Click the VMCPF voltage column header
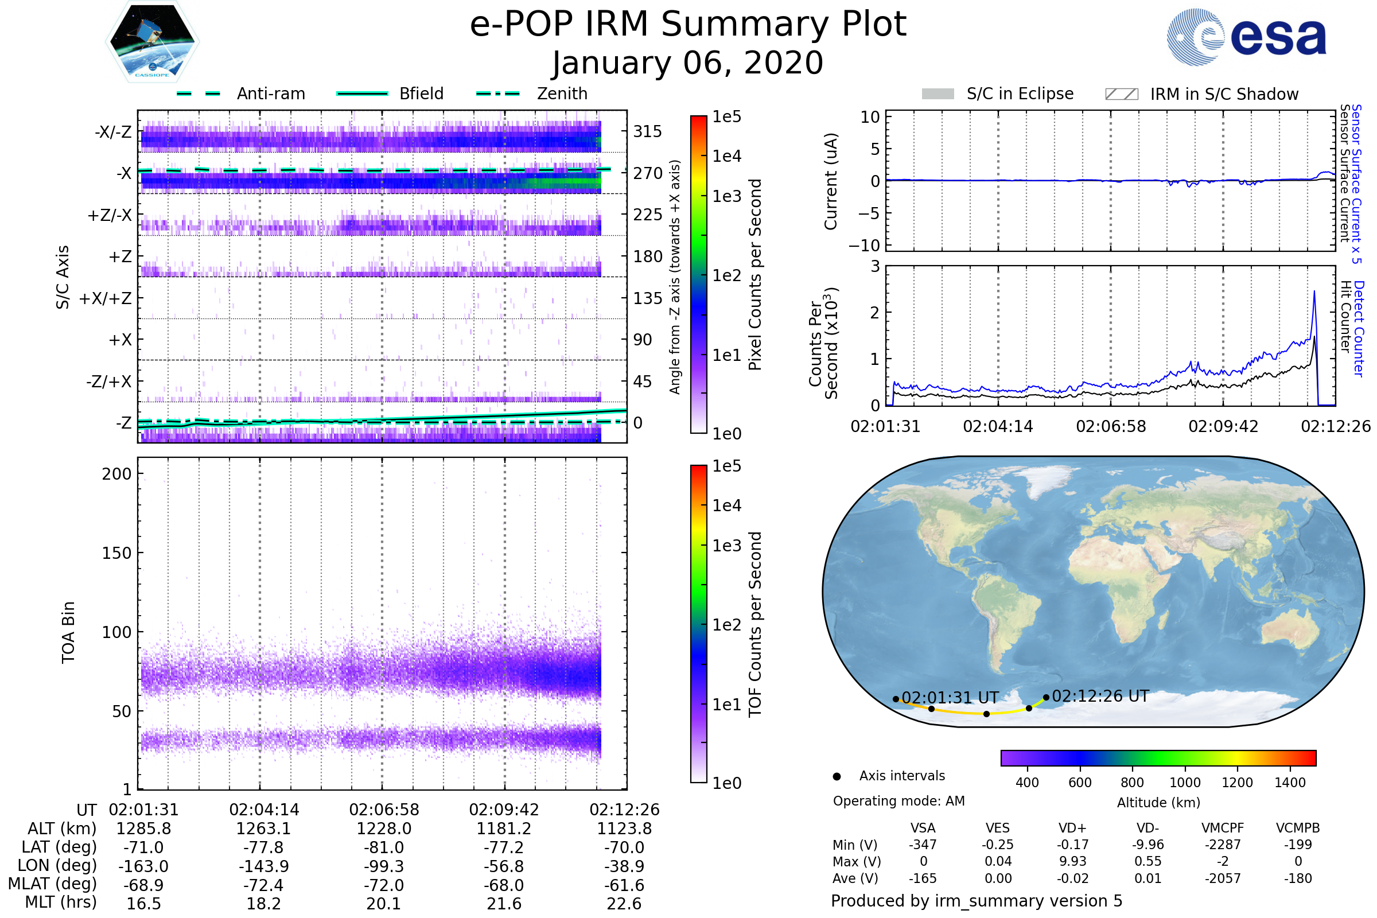Screen dimensions: 1377x918 (x=1222, y=828)
